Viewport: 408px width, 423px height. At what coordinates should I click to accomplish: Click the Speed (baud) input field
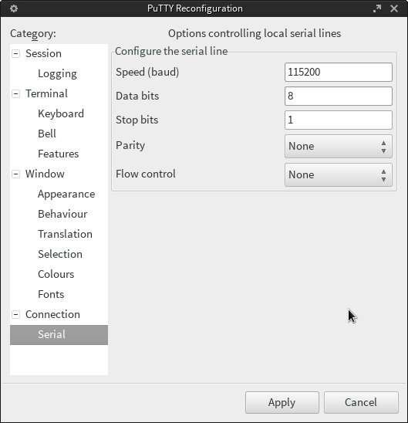pyautogui.click(x=339, y=72)
